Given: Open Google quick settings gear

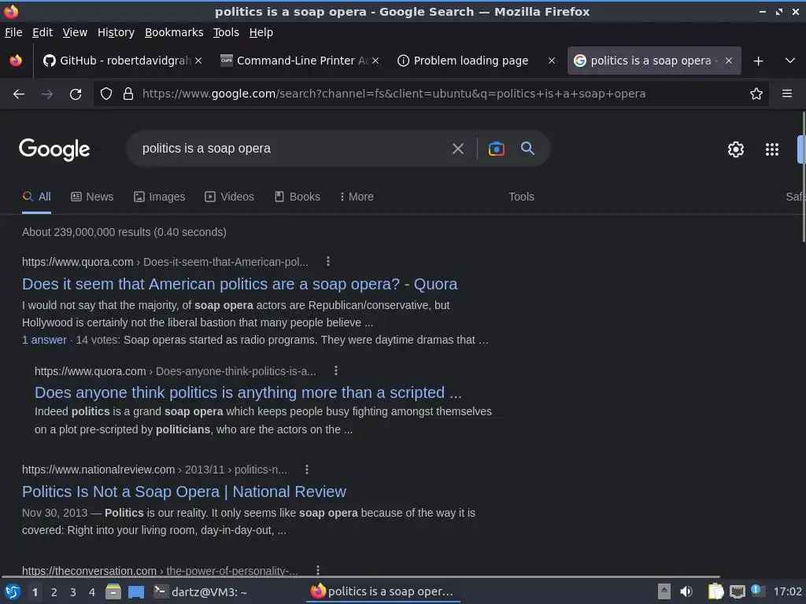Looking at the screenshot, I should point(736,149).
